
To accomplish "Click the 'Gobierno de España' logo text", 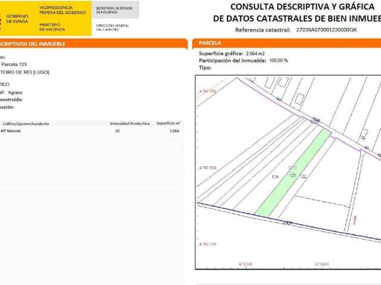I will point(17,19).
